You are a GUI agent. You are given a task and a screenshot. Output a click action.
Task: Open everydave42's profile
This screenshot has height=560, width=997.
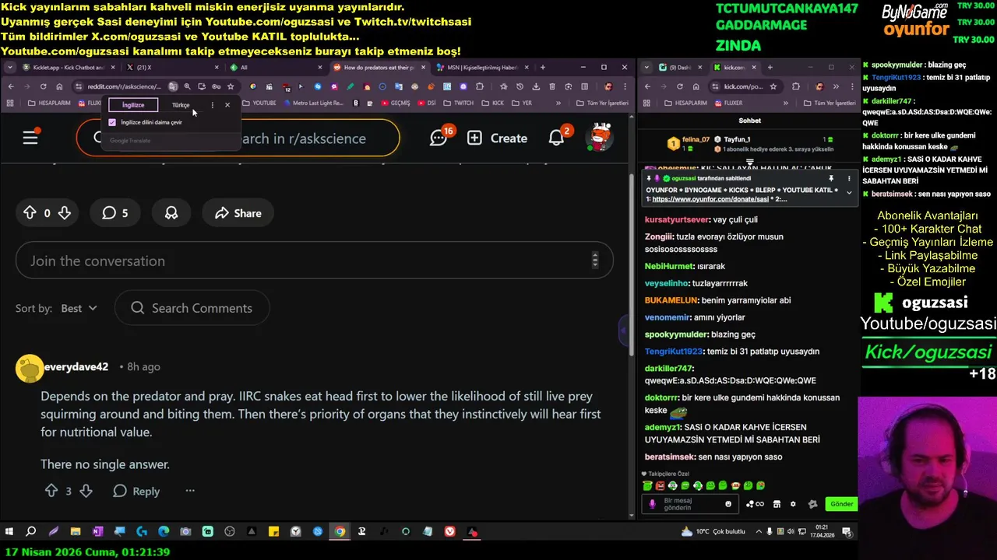[x=76, y=366]
